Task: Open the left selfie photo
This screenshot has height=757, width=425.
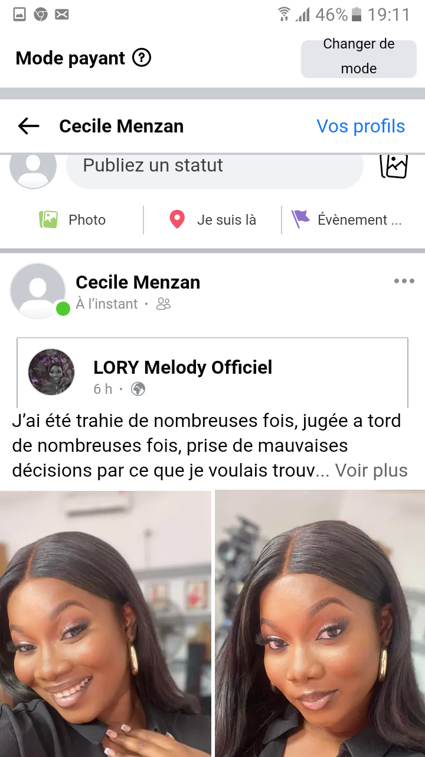Action: (x=105, y=623)
